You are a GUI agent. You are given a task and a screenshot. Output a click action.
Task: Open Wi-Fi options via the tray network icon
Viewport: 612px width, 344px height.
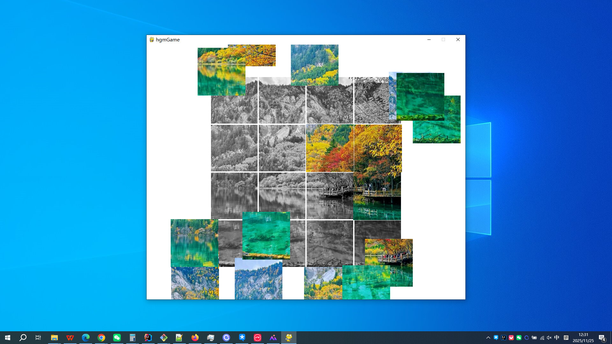[x=542, y=337]
